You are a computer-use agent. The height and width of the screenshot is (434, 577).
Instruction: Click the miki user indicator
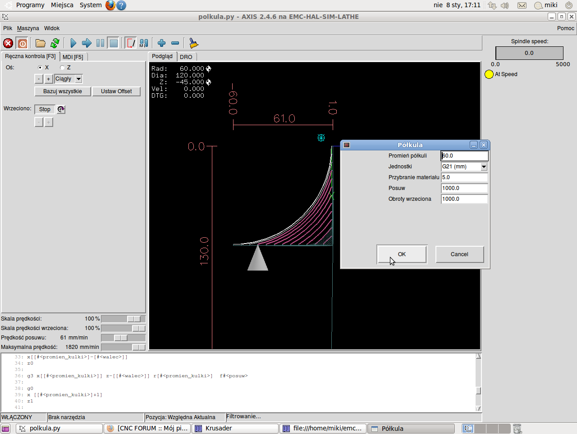point(546,5)
